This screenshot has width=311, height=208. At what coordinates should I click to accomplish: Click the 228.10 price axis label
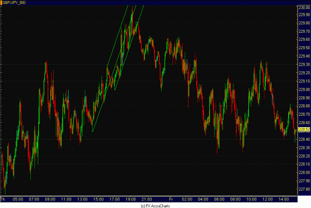[304, 164]
